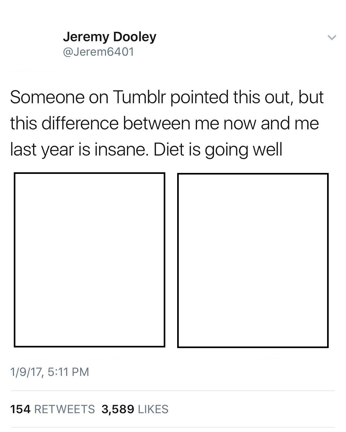This screenshot has height=432, width=346.
Task: Click the LIKES label
Action: tap(153, 409)
